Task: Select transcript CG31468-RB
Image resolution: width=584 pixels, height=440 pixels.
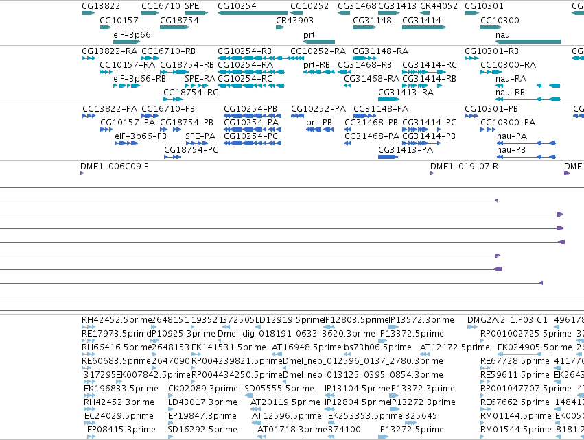Action: pos(364,64)
